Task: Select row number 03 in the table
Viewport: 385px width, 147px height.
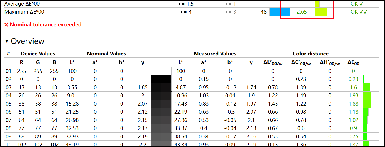Action: click(x=9, y=87)
